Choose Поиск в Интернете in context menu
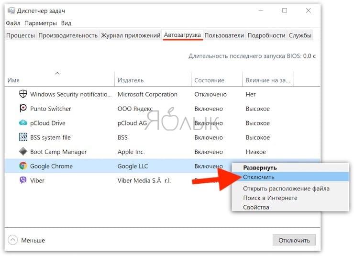Screen dimensions: 354x256 tap(290, 198)
